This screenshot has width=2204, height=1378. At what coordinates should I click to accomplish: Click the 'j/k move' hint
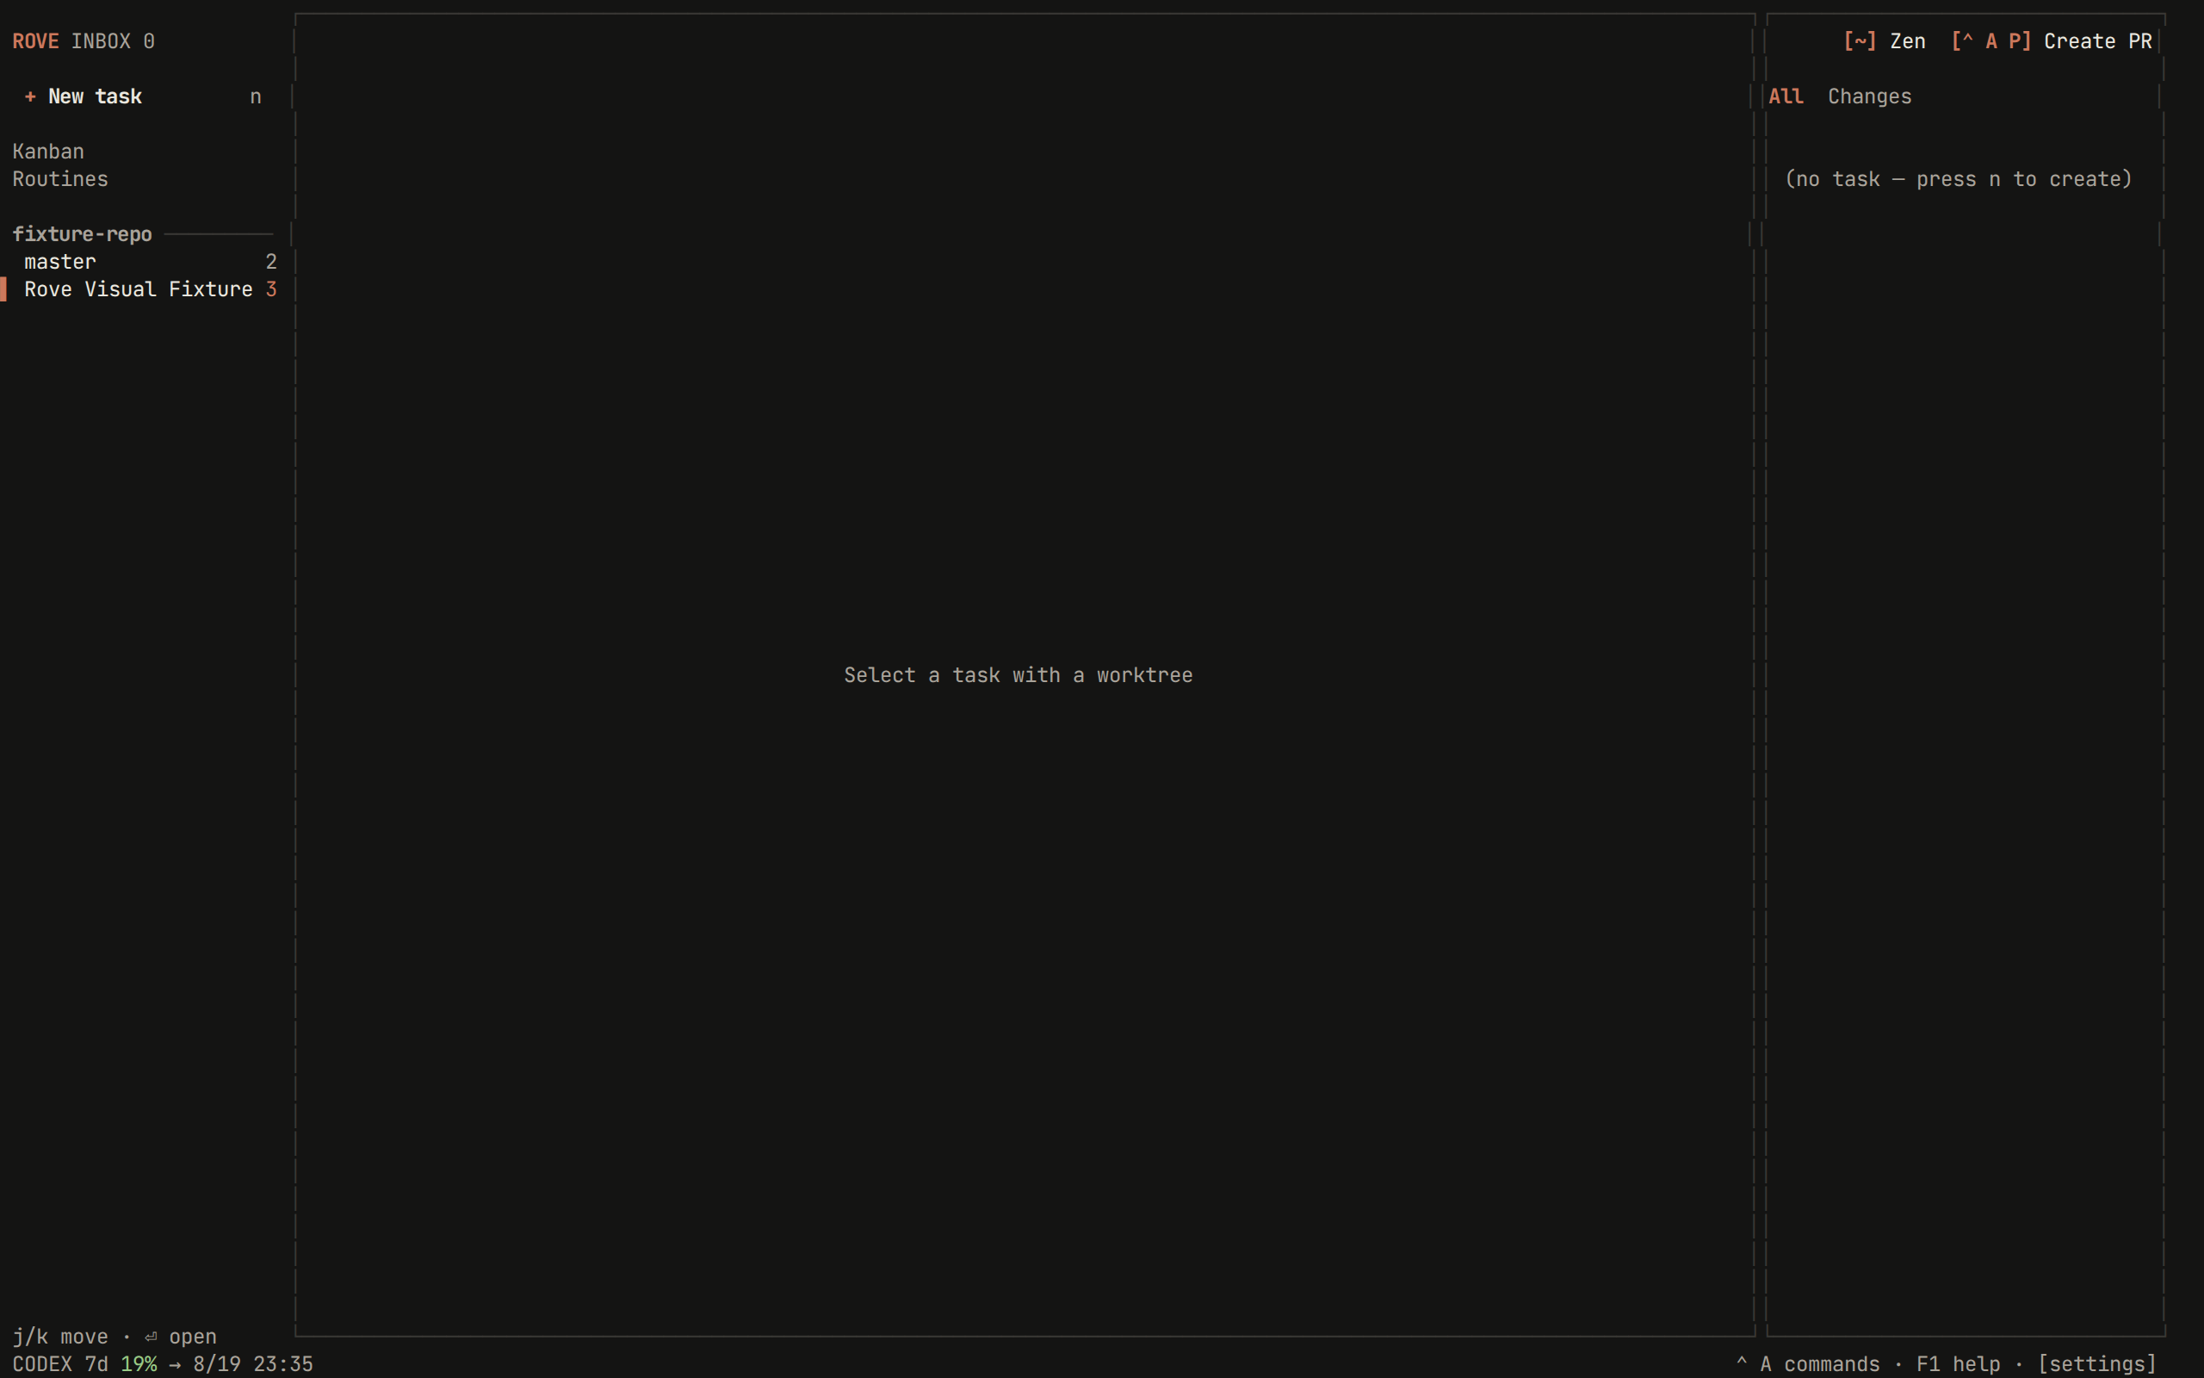click(60, 1336)
